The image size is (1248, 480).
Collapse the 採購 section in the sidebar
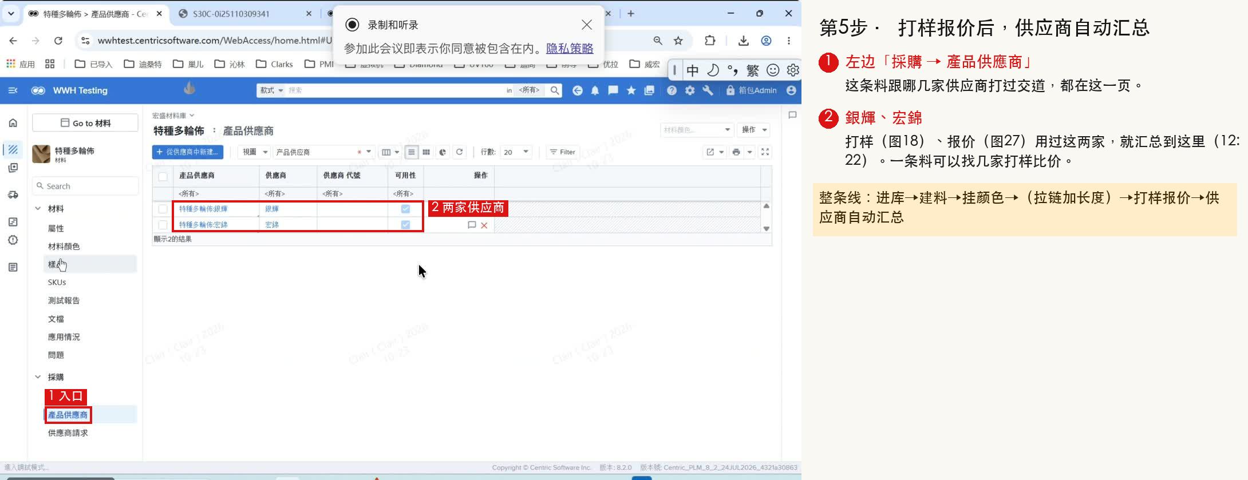click(38, 377)
